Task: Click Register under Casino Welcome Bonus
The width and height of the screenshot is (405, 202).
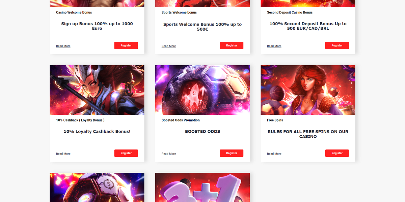Action: (126, 45)
